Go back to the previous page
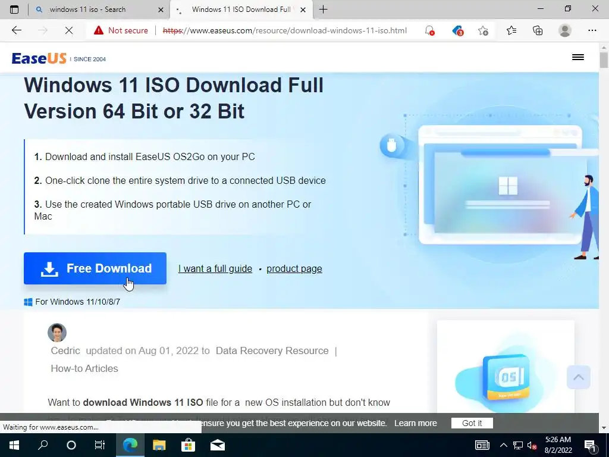 click(16, 30)
